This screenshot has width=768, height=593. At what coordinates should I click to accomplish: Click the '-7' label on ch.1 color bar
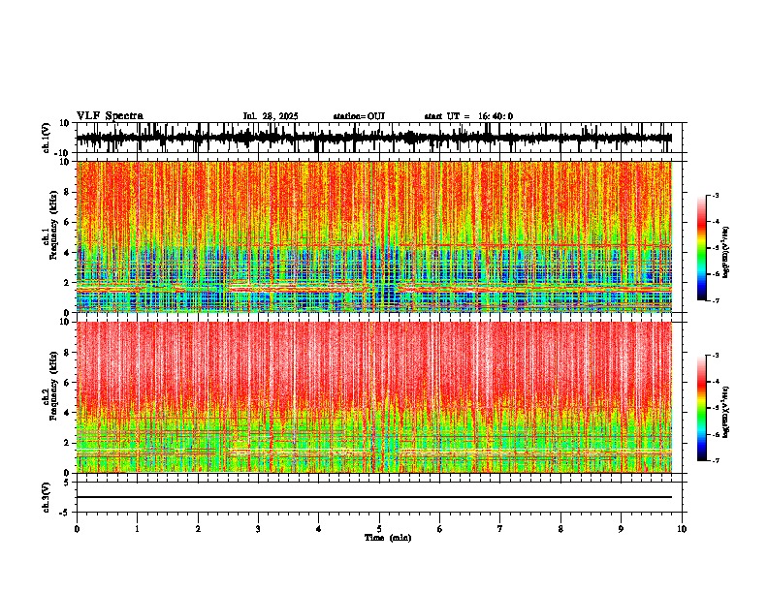tap(716, 300)
